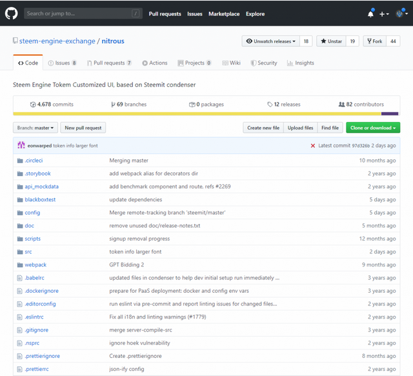Screen dimensions: 413x376
Task: Open the .nsprc file
Action: 32,343
